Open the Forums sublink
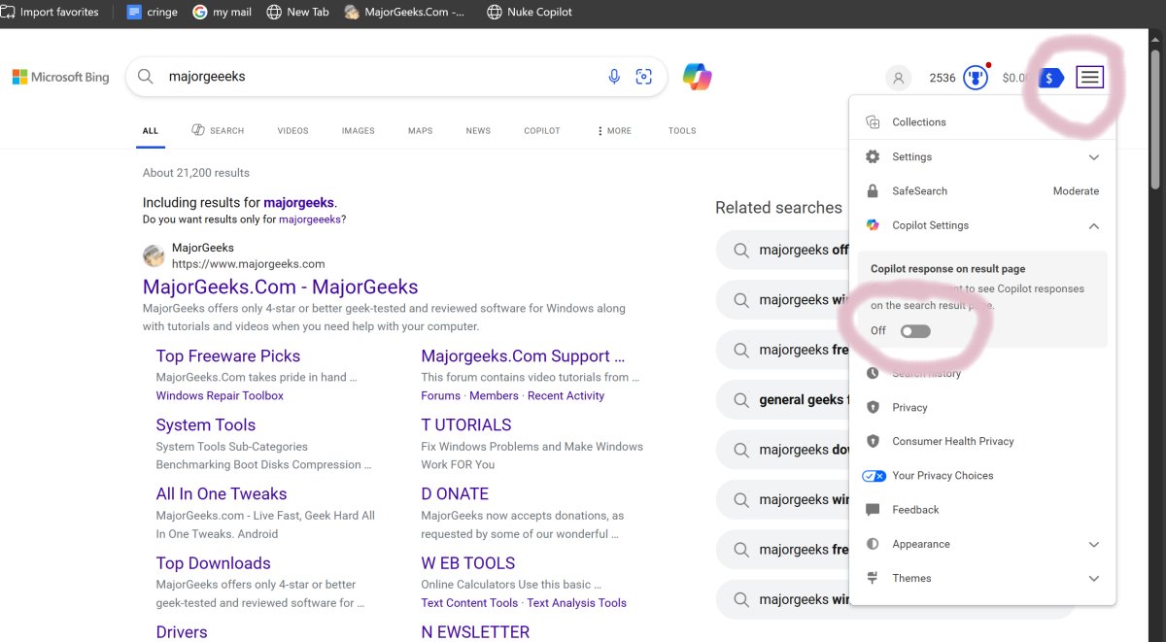The width and height of the screenshot is (1166, 642). tap(441, 395)
